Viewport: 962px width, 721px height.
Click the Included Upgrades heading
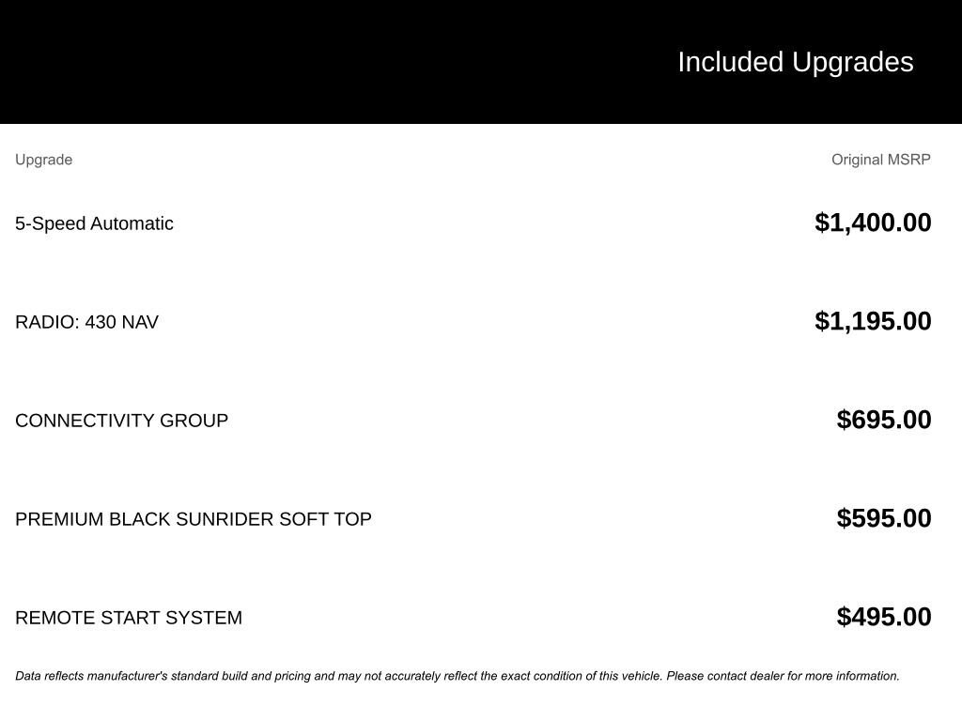tap(795, 62)
